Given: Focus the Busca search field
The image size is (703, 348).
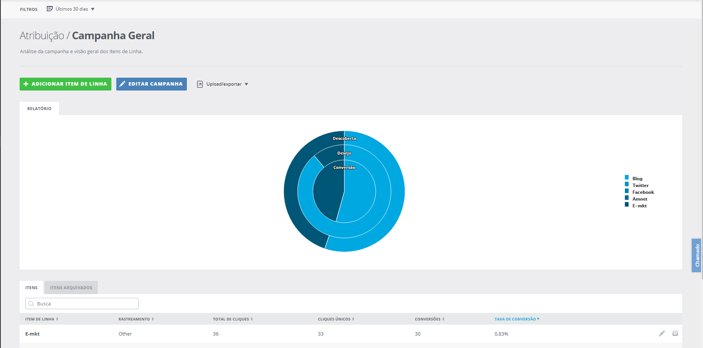Looking at the screenshot, I should 82,304.
